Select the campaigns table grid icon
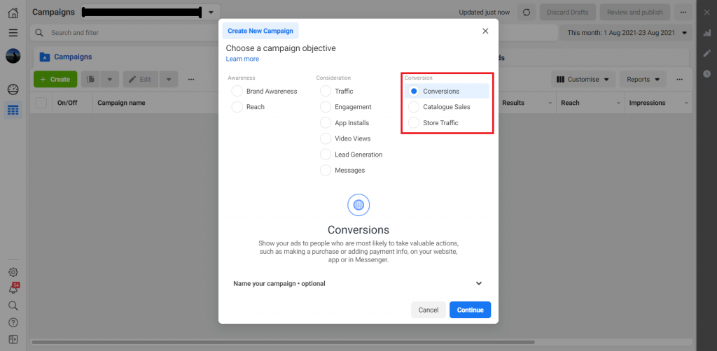 [x=13, y=110]
